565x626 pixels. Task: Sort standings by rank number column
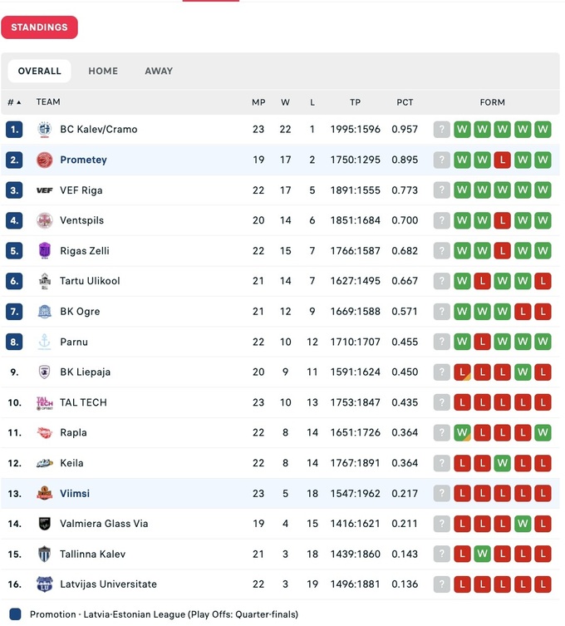pyautogui.click(x=14, y=102)
